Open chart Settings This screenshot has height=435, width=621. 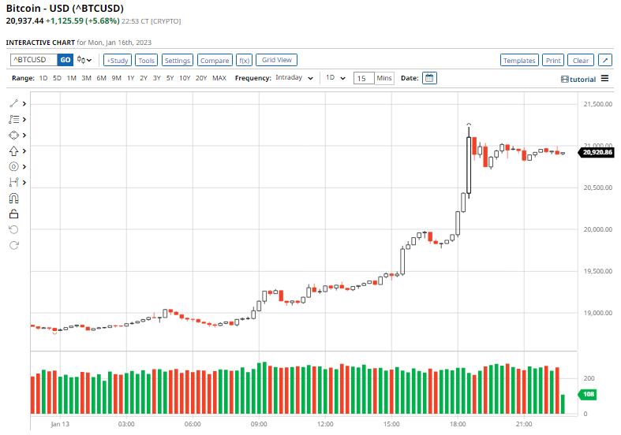tap(178, 60)
